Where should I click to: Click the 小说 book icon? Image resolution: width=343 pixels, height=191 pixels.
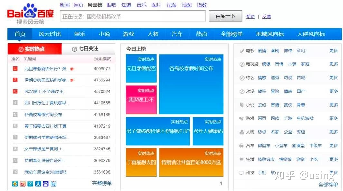(x=242, y=105)
